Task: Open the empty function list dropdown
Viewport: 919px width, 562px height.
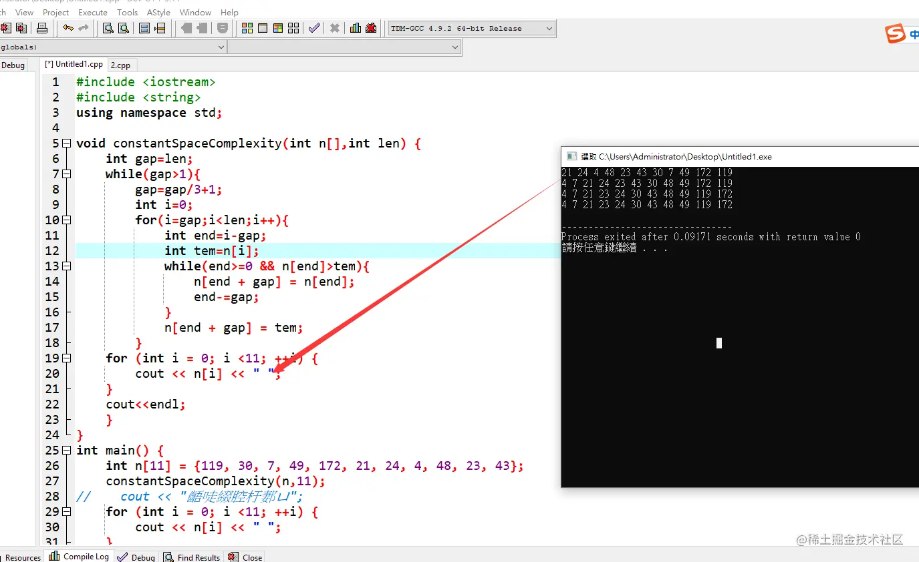Action: pyautogui.click(x=344, y=47)
